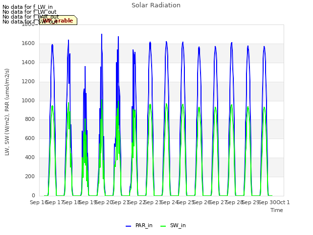This screenshot has height=235, width=313.
Task: Click the 0 y-axis tick label
Action: (x=33, y=195)
